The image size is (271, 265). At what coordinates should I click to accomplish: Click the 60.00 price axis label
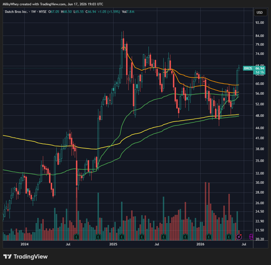pyautogui.click(x=260, y=83)
